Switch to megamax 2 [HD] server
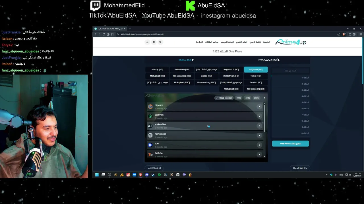364x204 pixels. [x=231, y=69]
